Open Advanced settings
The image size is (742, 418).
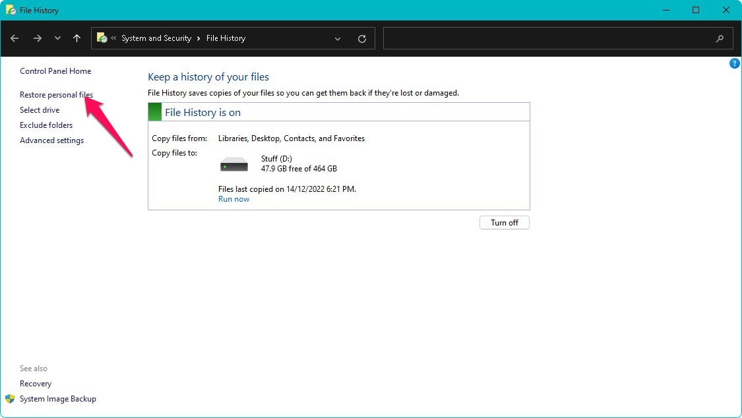click(x=51, y=140)
